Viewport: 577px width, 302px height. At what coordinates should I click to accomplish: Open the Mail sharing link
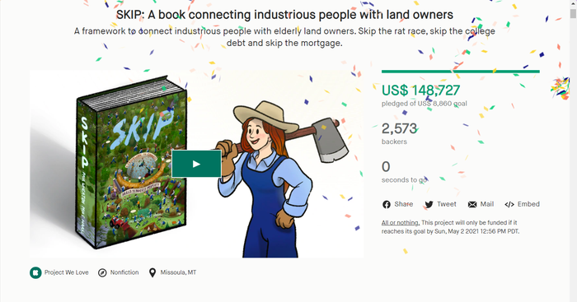coord(487,204)
